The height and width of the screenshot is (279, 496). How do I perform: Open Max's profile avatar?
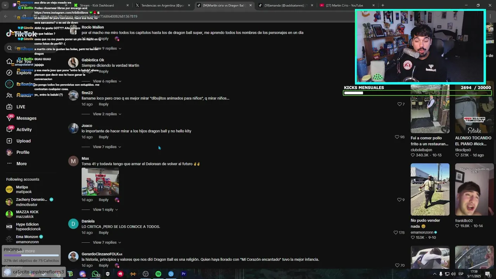73,161
